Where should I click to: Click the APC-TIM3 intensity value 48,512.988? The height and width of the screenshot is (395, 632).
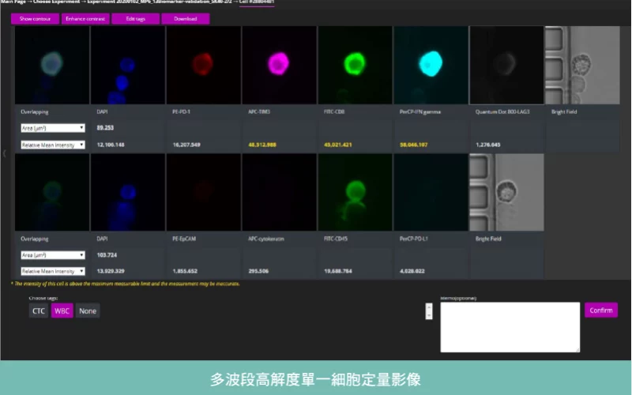click(262, 145)
